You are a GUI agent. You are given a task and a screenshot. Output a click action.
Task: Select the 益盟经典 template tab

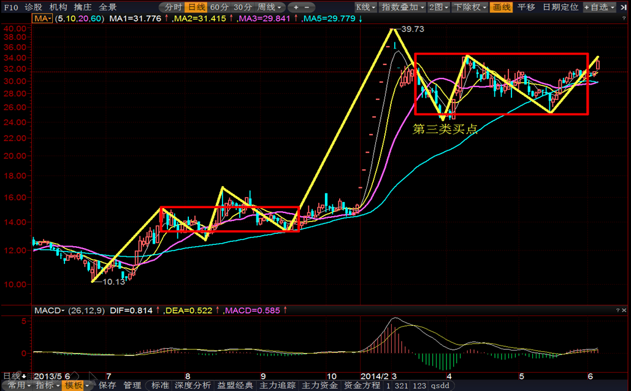click(x=235, y=385)
